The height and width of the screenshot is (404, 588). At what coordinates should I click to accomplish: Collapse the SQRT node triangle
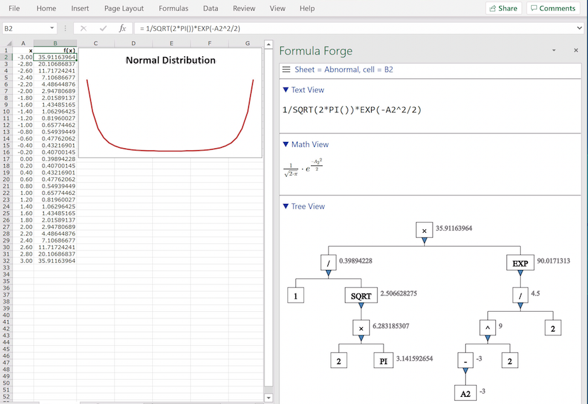[x=361, y=306]
